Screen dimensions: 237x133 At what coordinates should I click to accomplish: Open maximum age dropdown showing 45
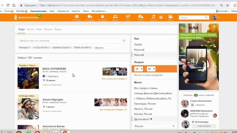[151, 69]
